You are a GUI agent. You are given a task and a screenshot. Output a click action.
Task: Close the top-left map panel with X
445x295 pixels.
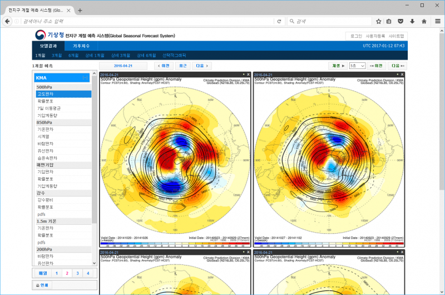pos(248,75)
